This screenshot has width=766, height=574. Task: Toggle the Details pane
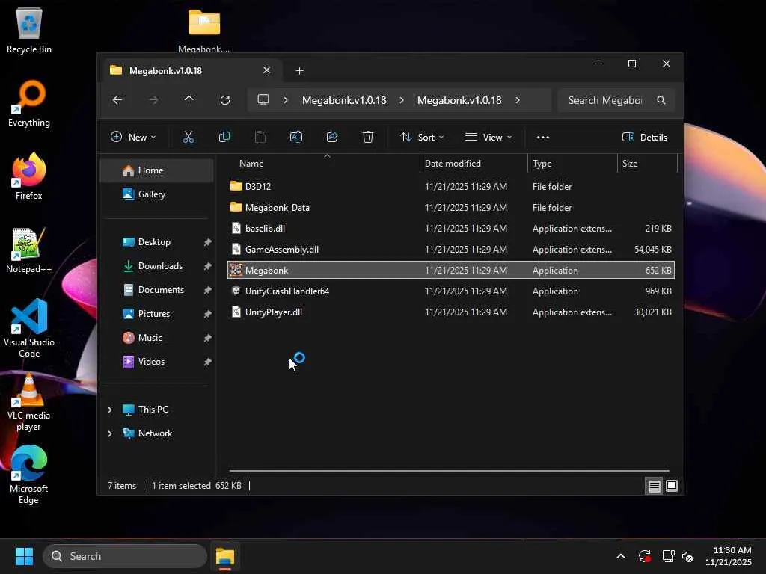click(x=644, y=137)
